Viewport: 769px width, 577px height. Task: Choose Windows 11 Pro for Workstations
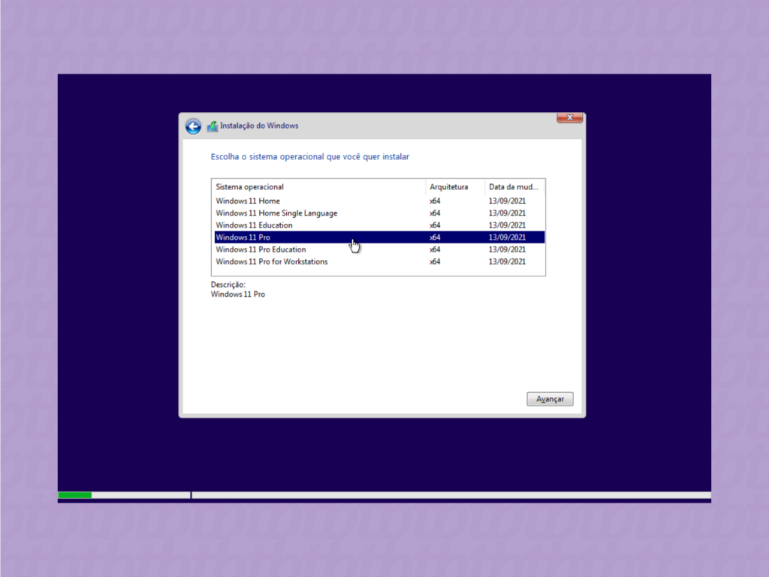379,261
